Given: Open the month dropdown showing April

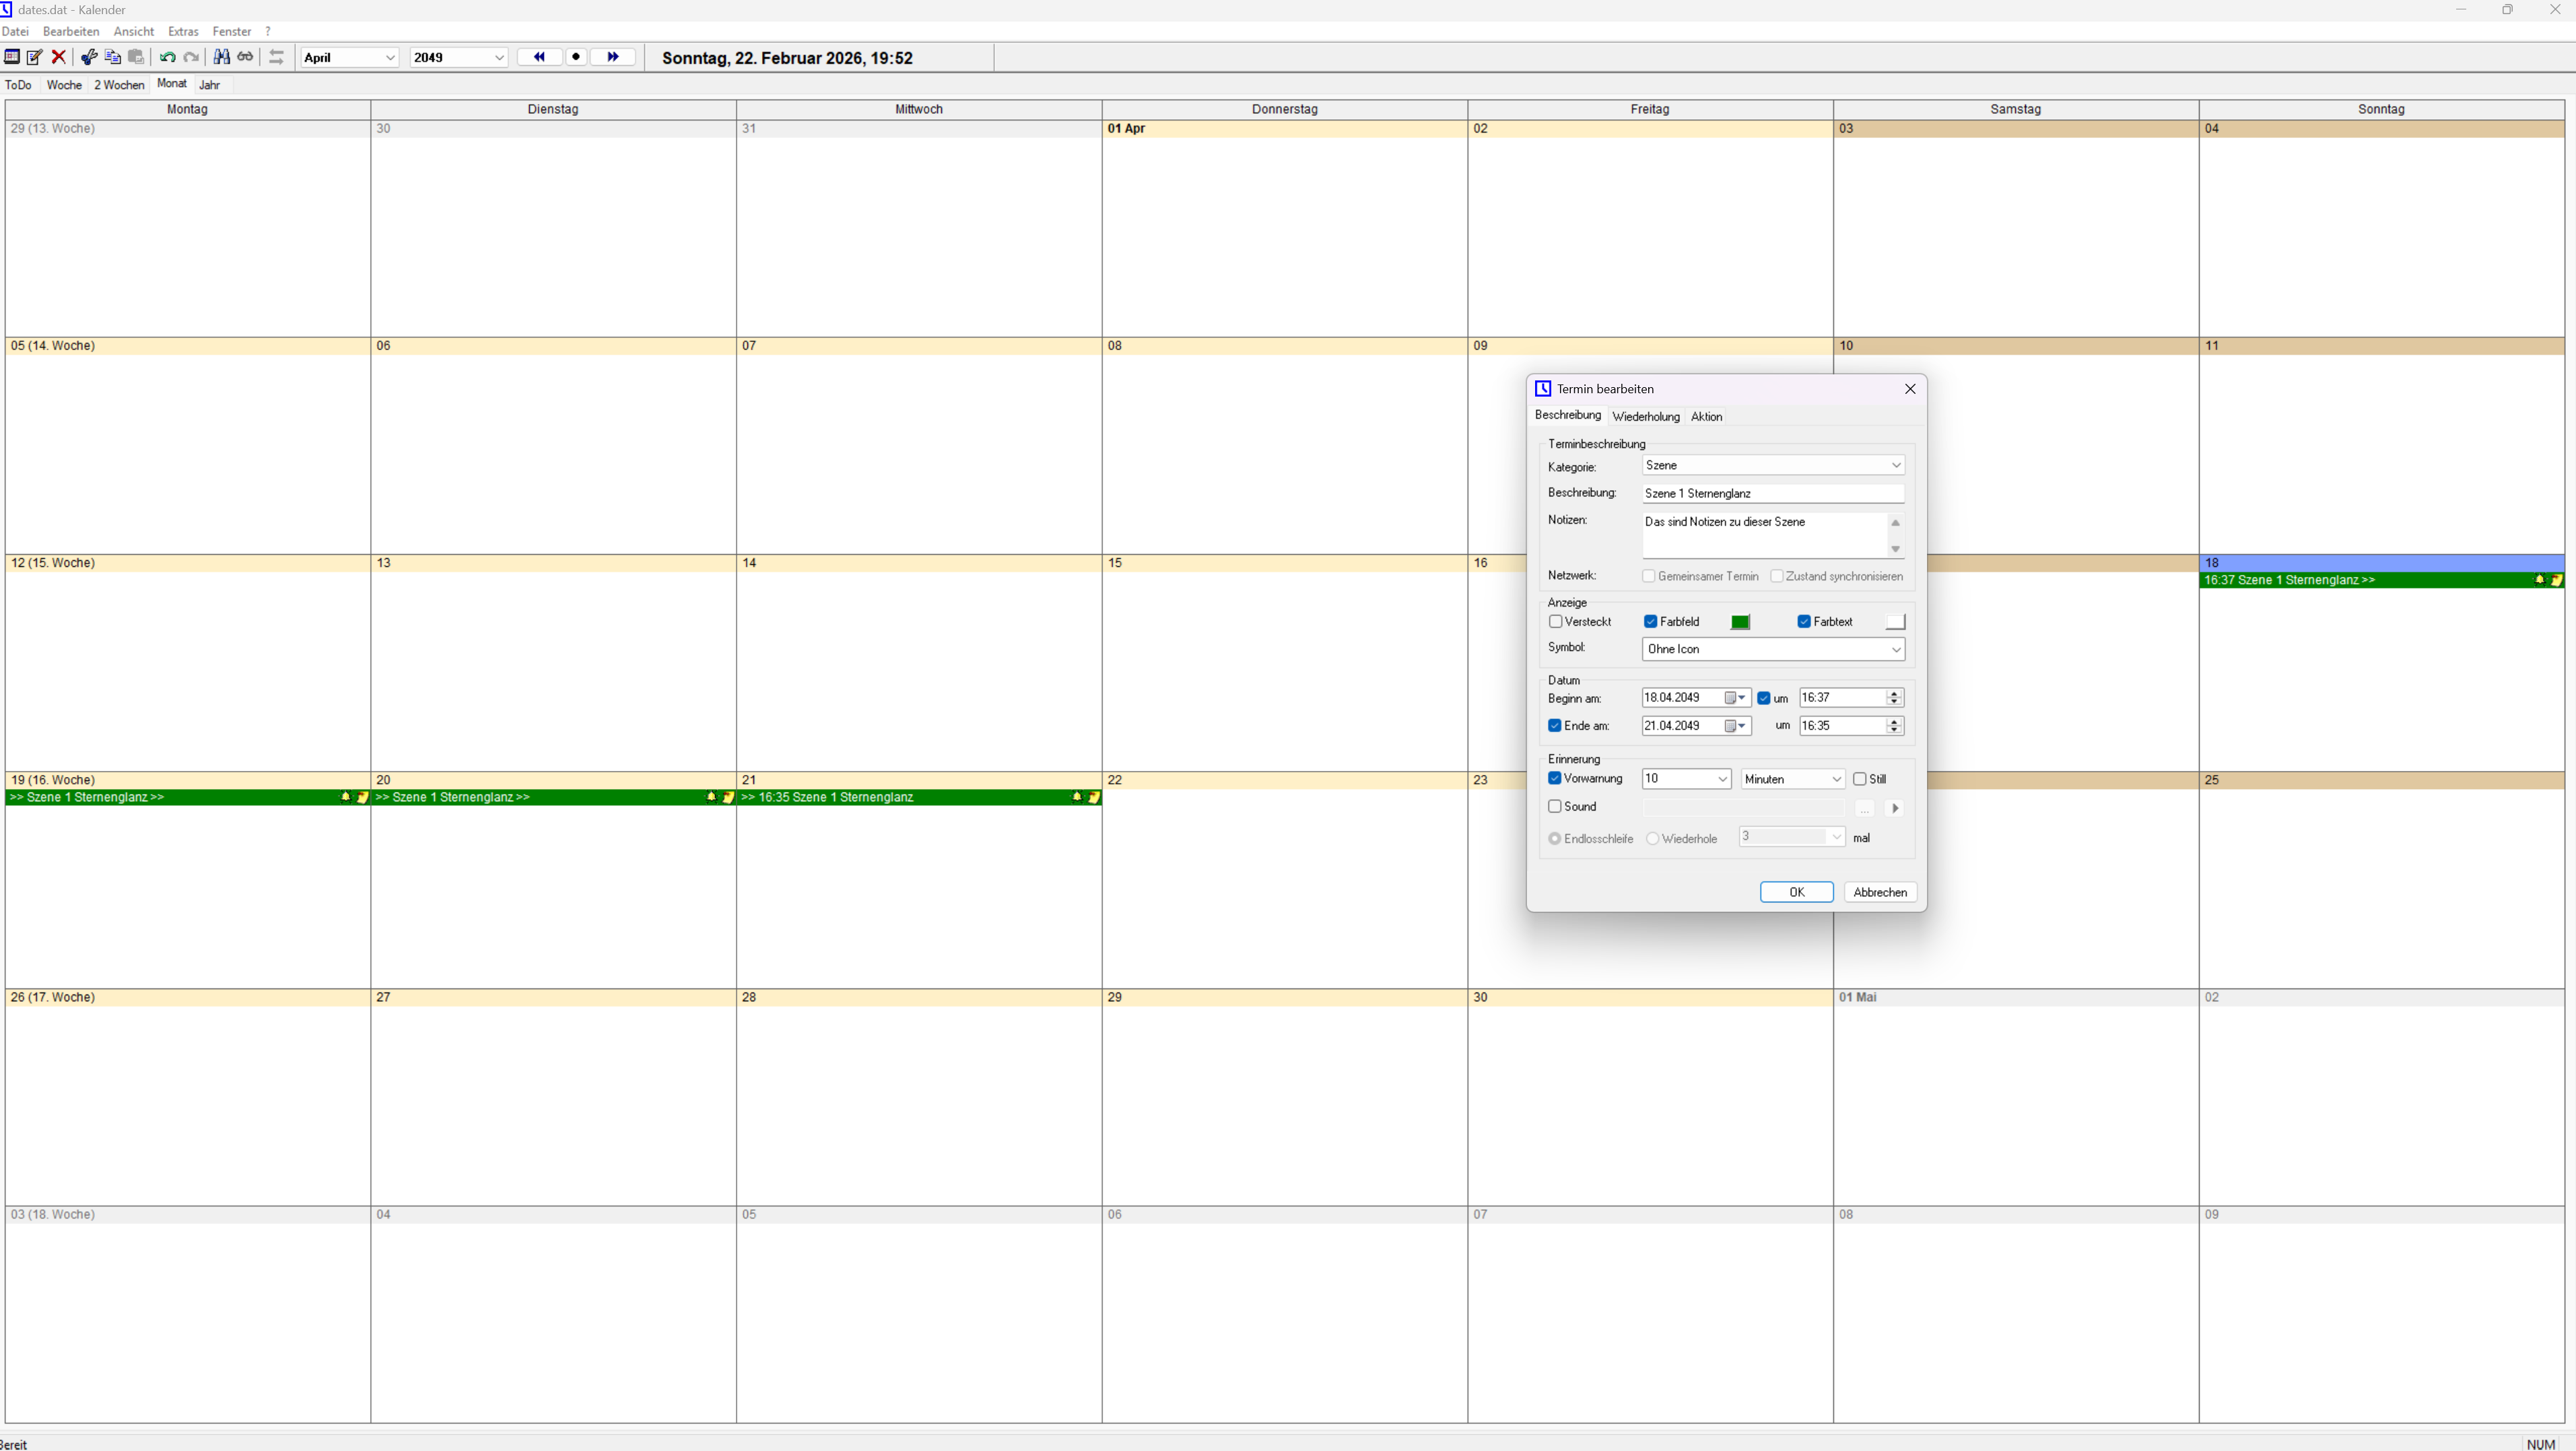Looking at the screenshot, I should click(x=349, y=58).
